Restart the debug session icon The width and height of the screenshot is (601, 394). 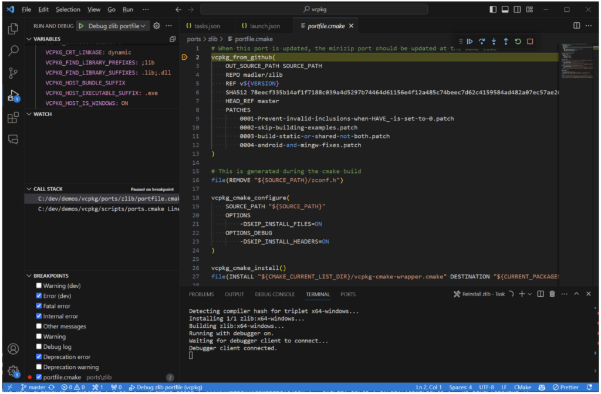518,42
